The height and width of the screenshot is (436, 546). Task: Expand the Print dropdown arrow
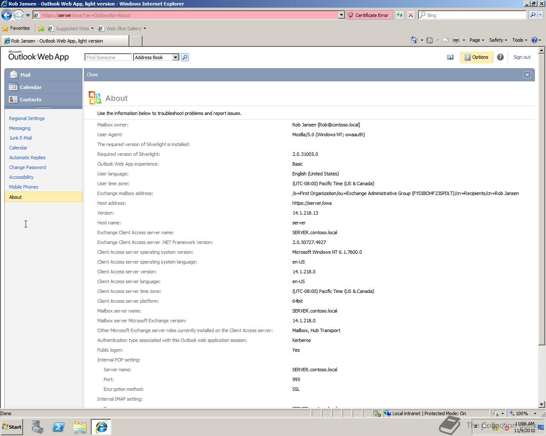pyautogui.click(x=464, y=40)
